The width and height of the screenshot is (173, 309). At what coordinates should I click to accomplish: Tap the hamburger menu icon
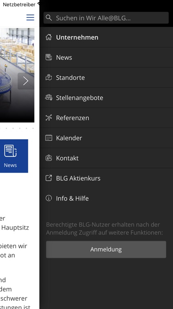tap(30, 17)
